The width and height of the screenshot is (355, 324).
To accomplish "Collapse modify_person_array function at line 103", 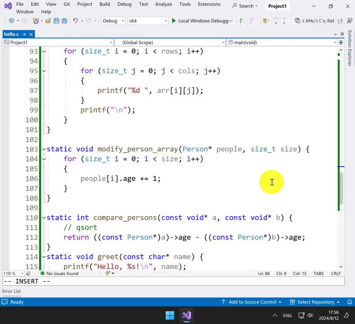I will tap(44, 149).
